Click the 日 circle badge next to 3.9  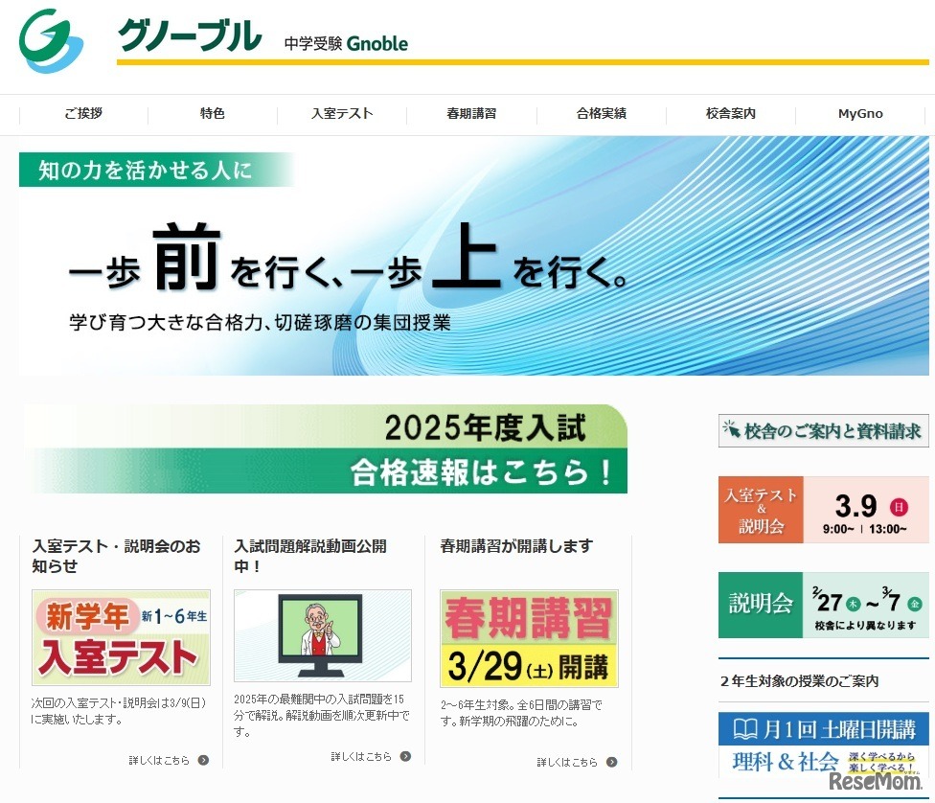tap(899, 507)
